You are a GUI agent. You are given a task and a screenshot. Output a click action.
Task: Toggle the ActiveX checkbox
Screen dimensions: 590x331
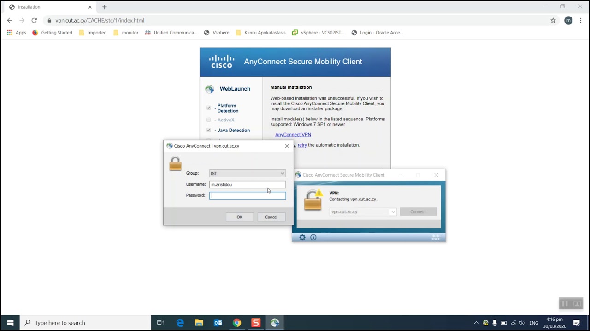point(209,120)
